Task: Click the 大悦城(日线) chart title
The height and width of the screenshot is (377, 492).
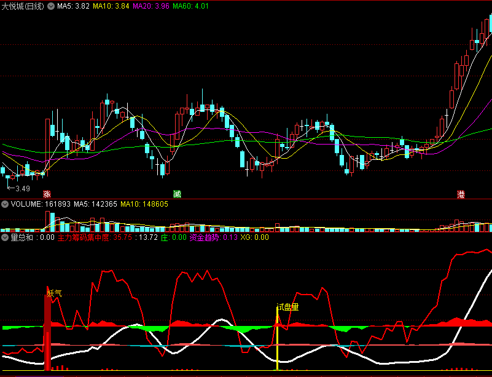Action: click(23, 6)
